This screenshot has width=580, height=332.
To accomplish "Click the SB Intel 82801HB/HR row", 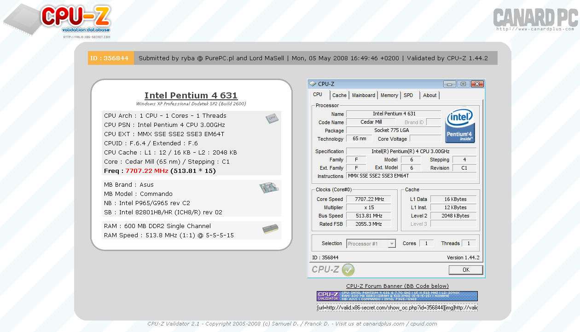I will 163,212.
